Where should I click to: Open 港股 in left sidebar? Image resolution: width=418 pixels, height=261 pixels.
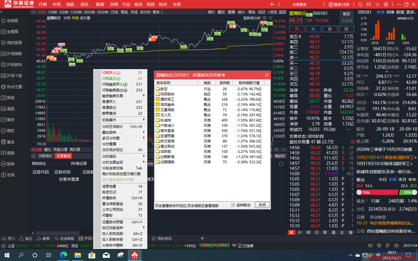[x=8, y=109]
